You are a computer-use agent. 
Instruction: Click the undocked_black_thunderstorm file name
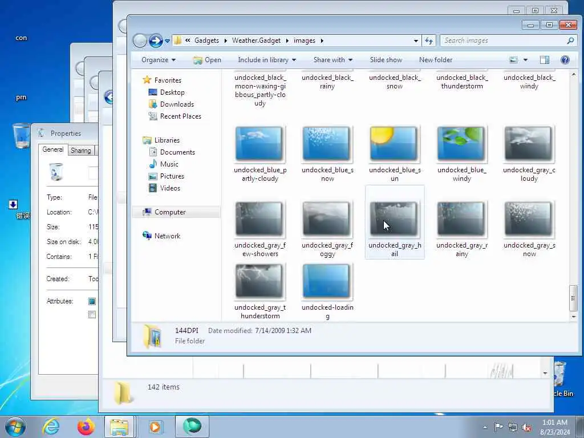tap(462, 82)
